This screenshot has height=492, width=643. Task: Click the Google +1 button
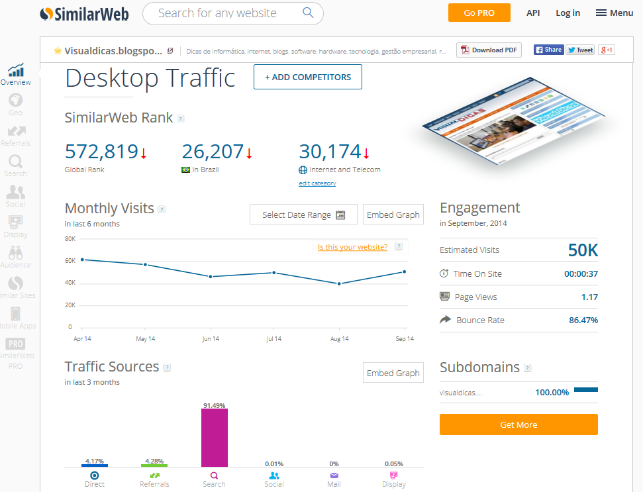(x=607, y=50)
